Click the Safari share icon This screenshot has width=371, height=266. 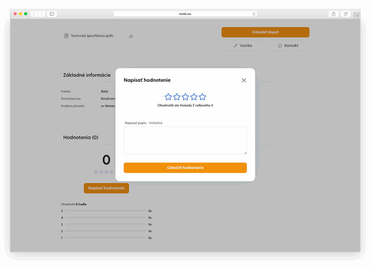click(x=333, y=13)
